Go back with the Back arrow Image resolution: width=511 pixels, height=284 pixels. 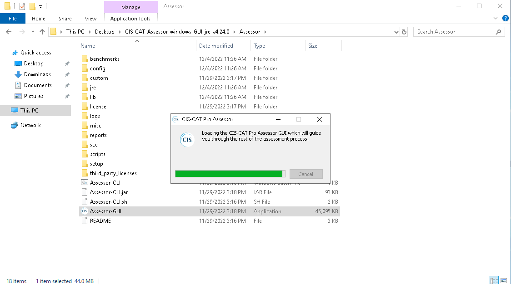(9, 32)
